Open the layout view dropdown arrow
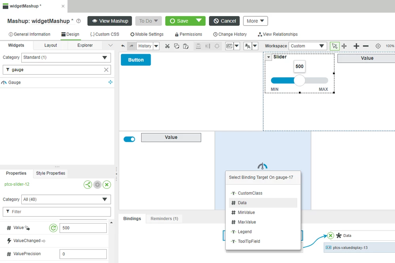 coord(237,46)
